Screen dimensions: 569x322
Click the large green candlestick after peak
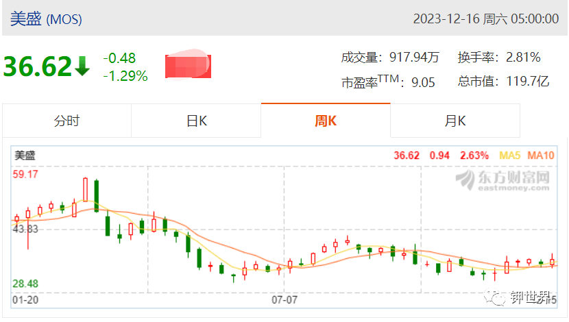[x=97, y=196]
